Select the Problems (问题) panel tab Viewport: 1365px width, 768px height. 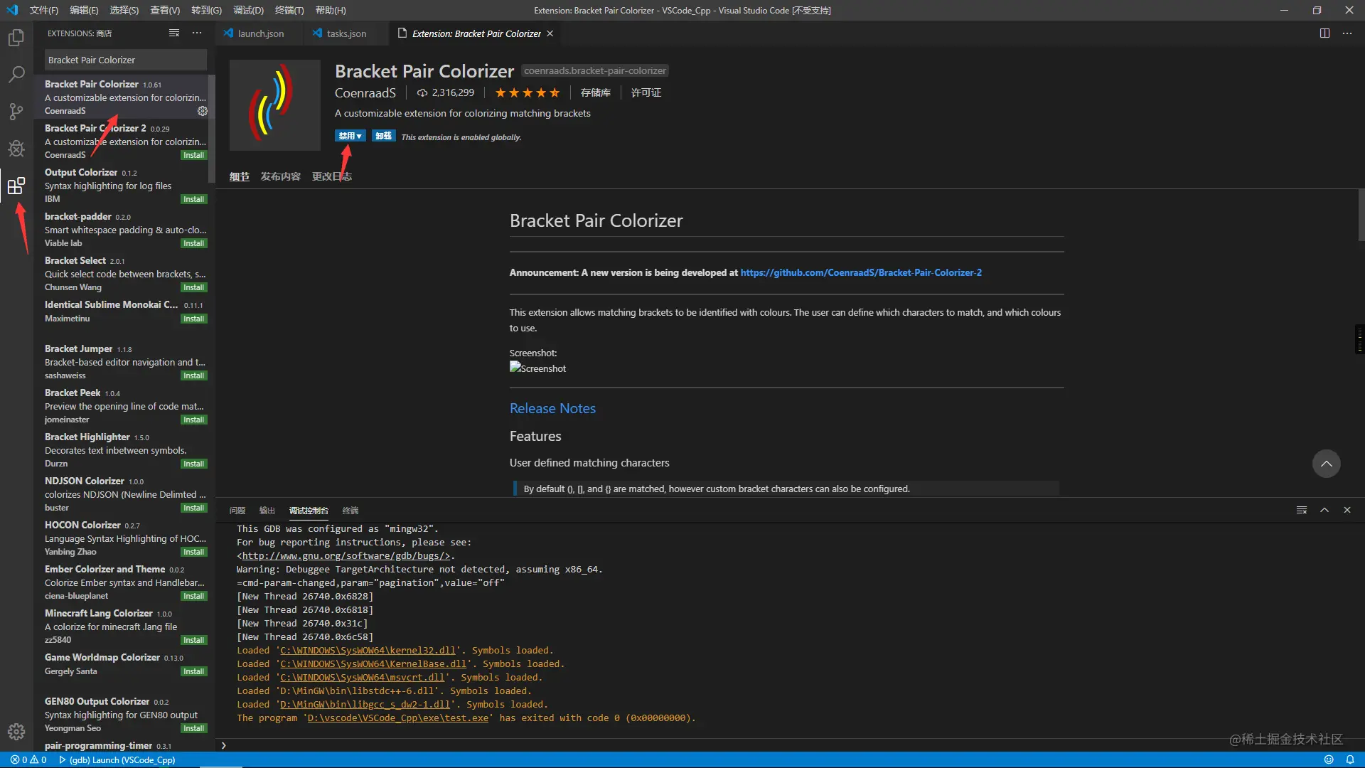pos(237,511)
